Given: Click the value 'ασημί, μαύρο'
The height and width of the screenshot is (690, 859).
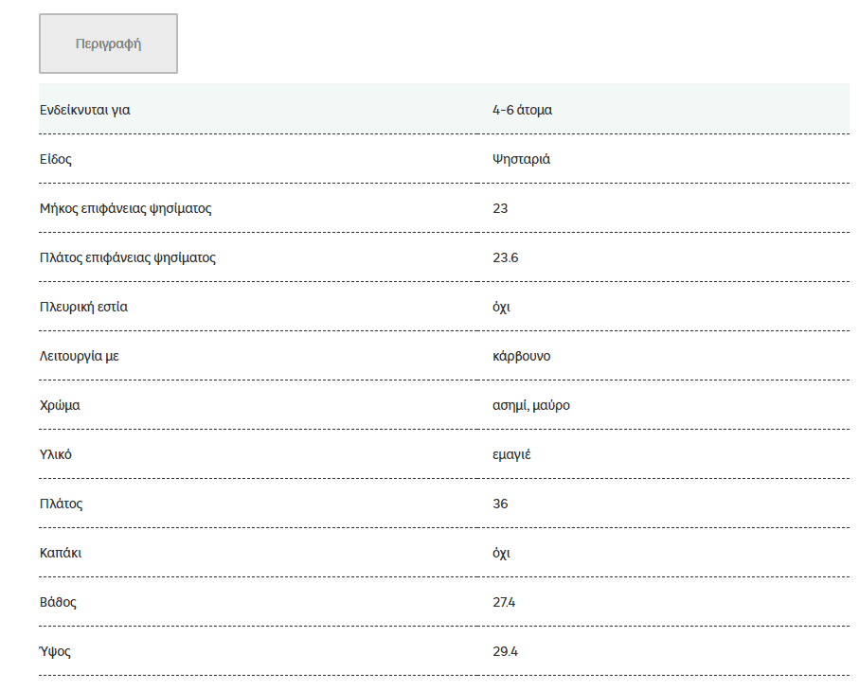Looking at the screenshot, I should coord(531,406).
